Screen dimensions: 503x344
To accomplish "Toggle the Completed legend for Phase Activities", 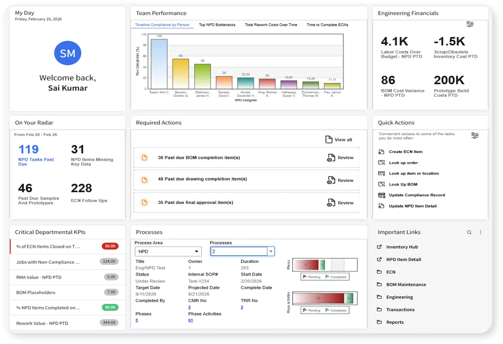I will (337, 310).
